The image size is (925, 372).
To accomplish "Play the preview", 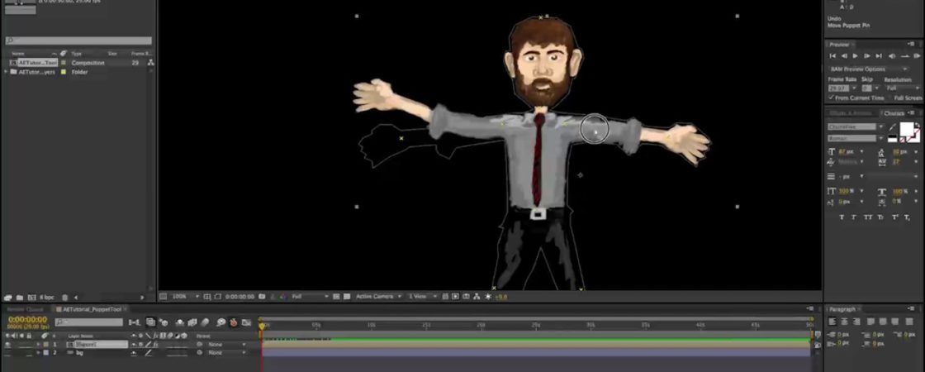I will click(x=855, y=56).
